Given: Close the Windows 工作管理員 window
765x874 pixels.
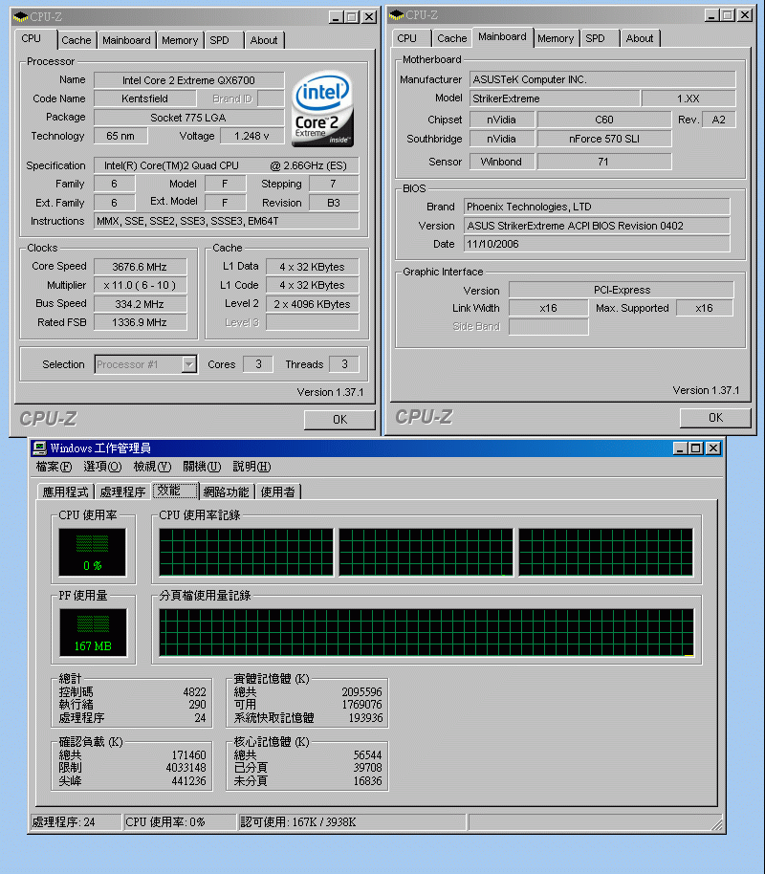Looking at the screenshot, I should click(x=713, y=448).
